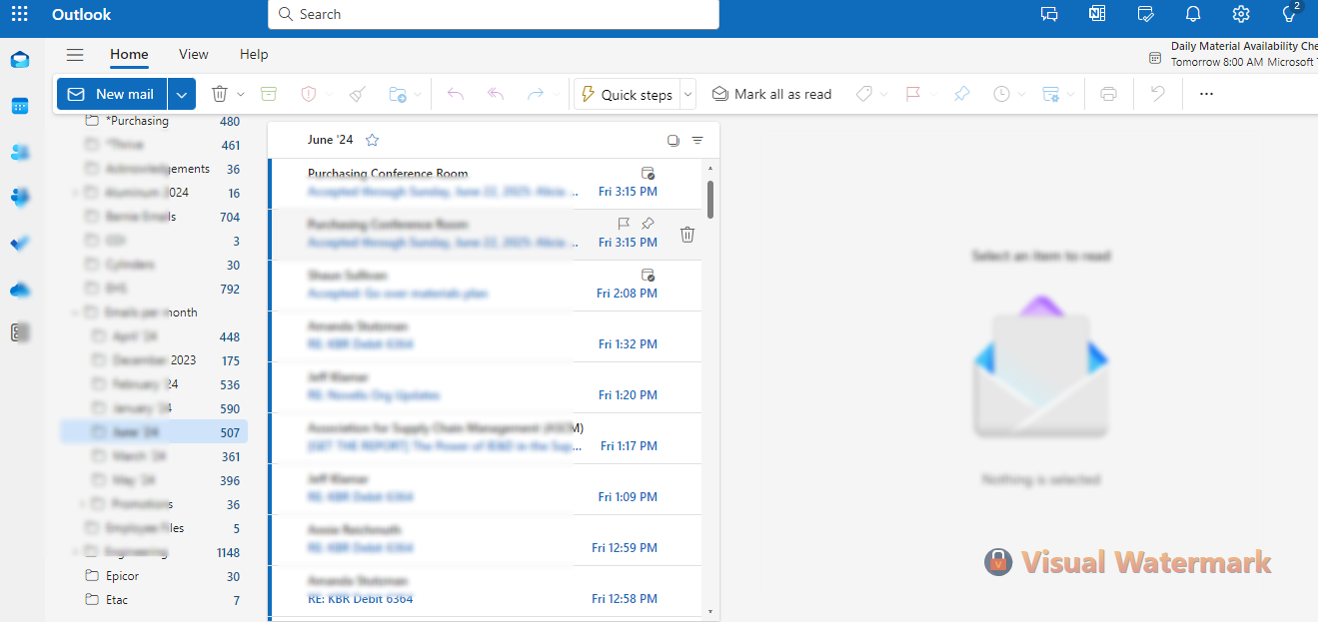Click the Pin icon in ribbon
The image size is (1318, 622).
tap(961, 94)
